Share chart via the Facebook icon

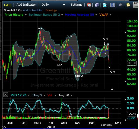tap(113, 5)
